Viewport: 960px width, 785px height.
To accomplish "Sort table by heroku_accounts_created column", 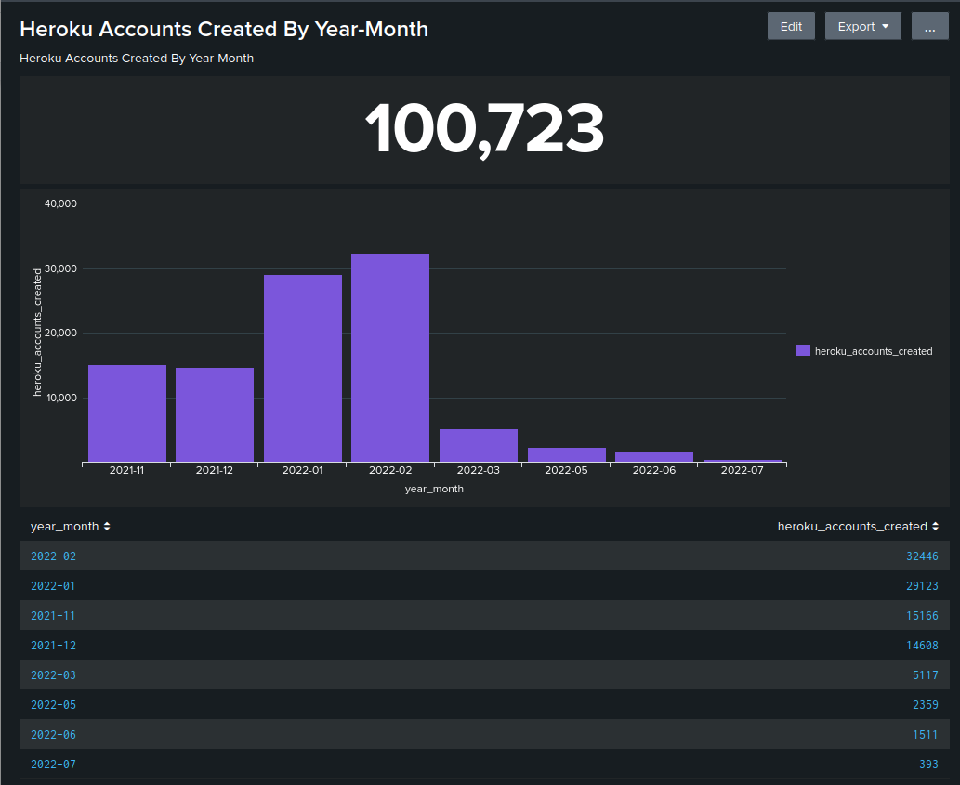I will coord(935,526).
